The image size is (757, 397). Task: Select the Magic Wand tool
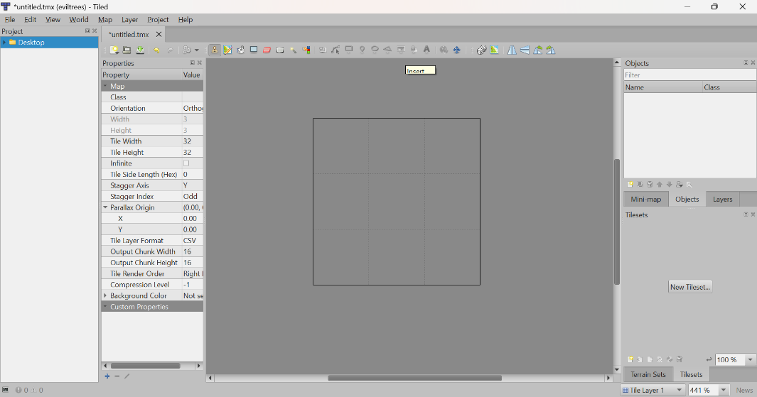294,50
